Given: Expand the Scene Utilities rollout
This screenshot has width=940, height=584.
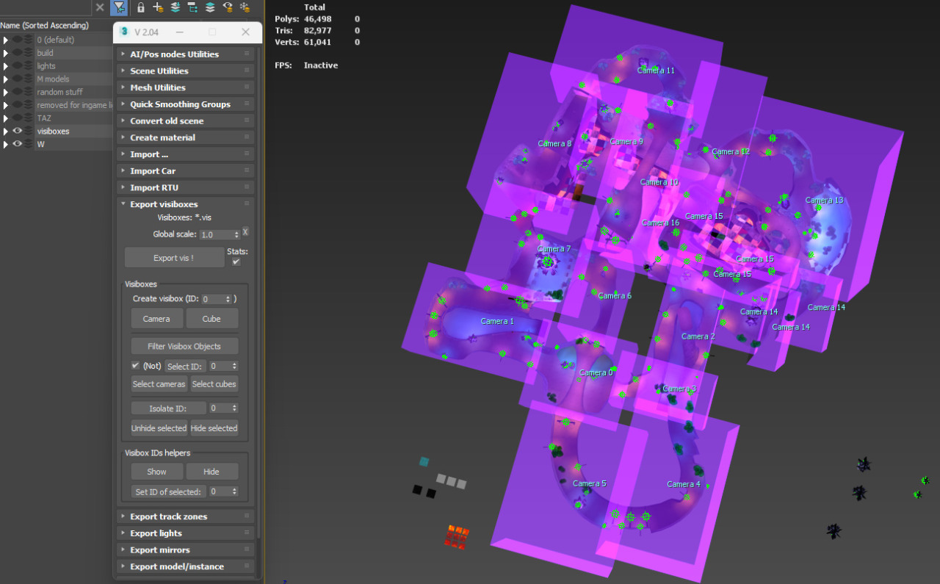Looking at the screenshot, I should pos(159,71).
